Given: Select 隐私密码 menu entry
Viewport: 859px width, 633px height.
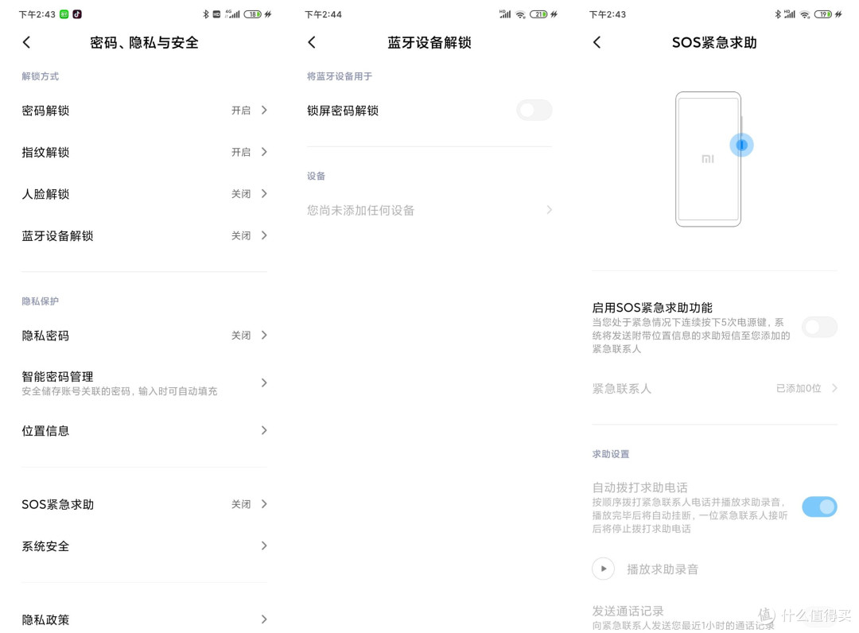Looking at the screenshot, I should 145,335.
